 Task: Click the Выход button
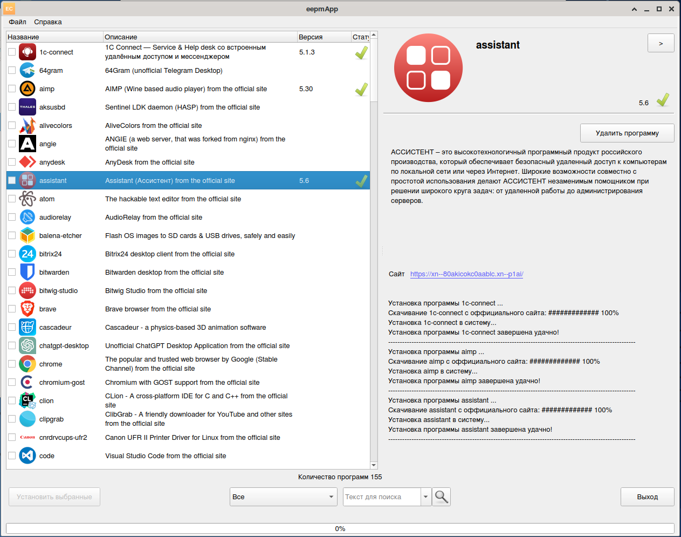point(648,497)
